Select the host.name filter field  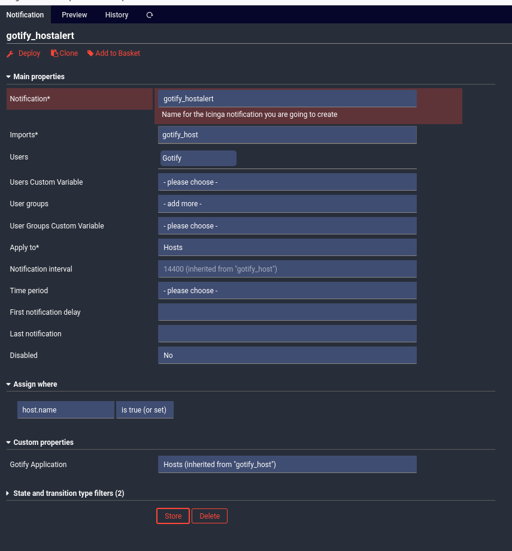coord(65,410)
